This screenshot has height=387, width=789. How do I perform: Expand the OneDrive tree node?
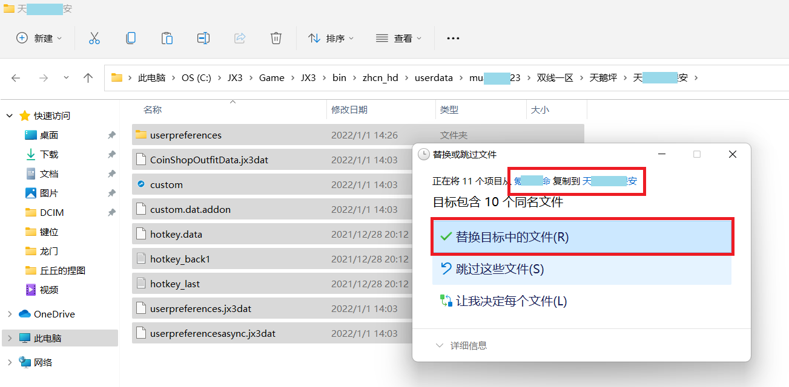10,314
